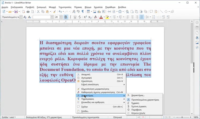The height and width of the screenshot is (119, 200).
Task: Open the Αρχείο menu
Action: pyautogui.click(x=5, y=7)
